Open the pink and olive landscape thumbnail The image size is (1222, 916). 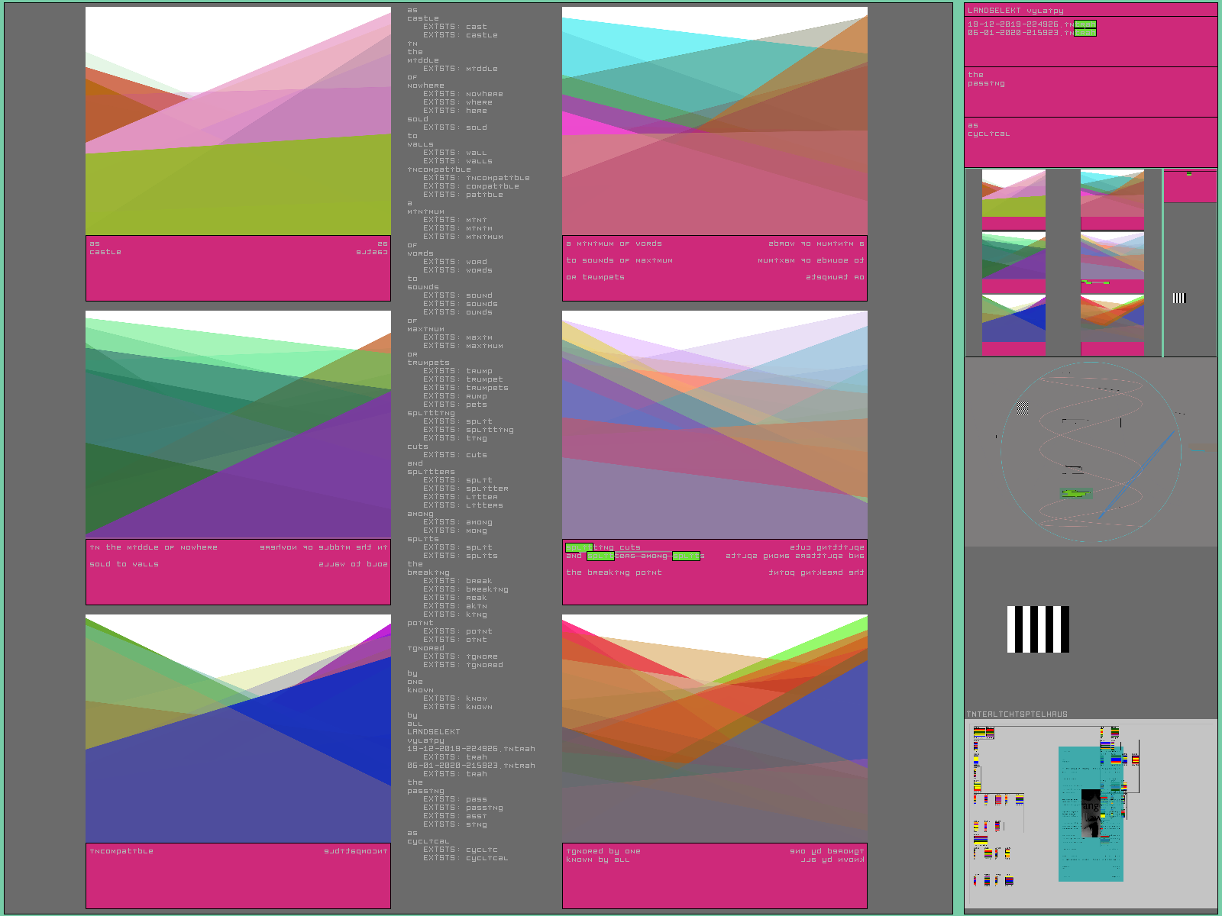click(x=1013, y=194)
